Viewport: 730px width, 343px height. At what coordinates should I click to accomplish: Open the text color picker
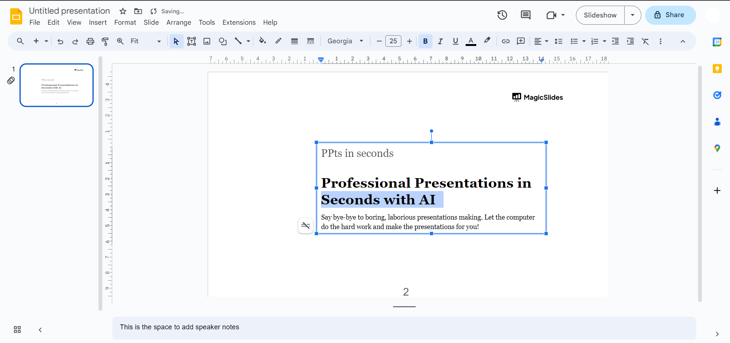pos(471,41)
